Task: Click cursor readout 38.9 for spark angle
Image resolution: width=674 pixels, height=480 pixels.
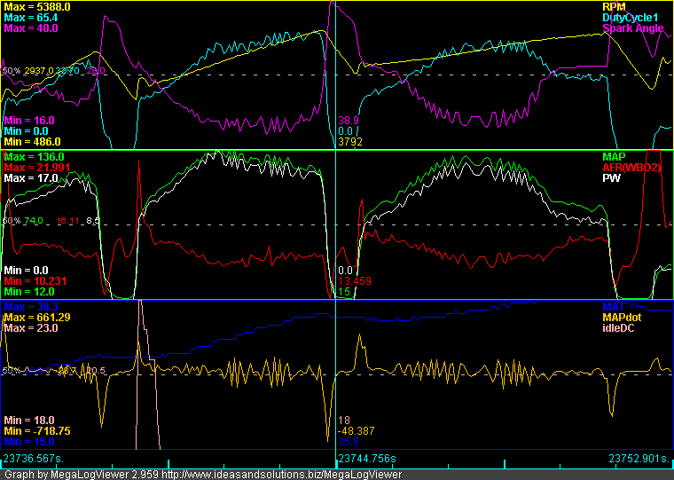Action: tap(349, 121)
